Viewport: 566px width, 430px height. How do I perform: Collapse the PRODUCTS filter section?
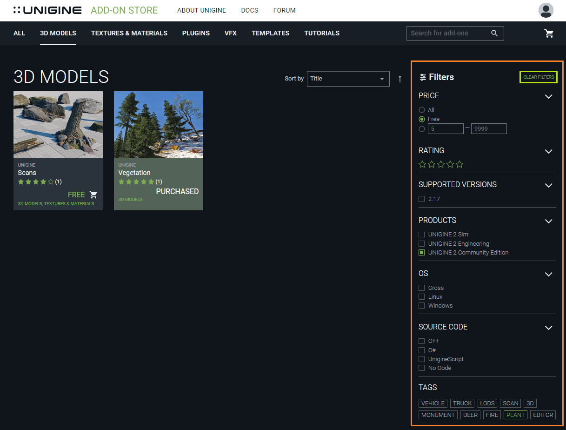tap(549, 221)
